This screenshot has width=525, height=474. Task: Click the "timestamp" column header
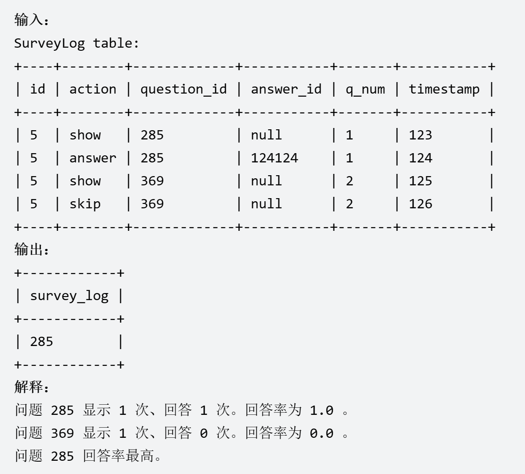pos(444,89)
